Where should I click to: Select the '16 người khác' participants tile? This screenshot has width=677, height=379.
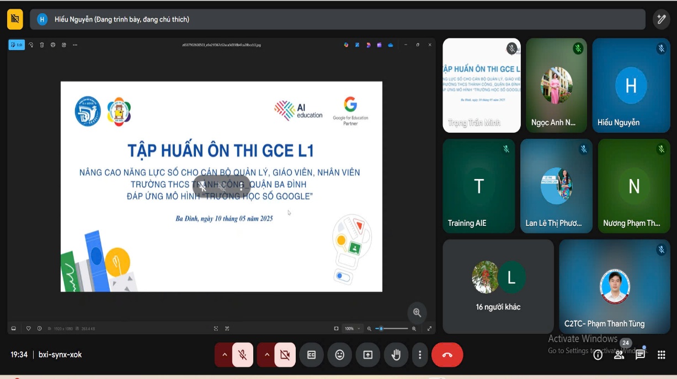coord(498,286)
